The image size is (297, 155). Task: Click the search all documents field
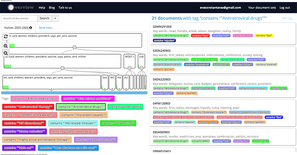(19, 18)
